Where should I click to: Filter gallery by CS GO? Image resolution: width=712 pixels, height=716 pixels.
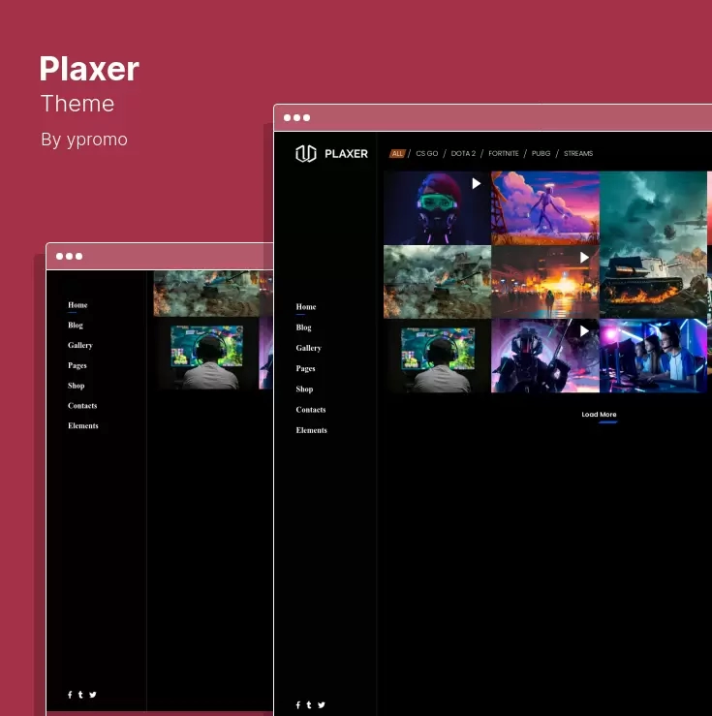point(427,153)
